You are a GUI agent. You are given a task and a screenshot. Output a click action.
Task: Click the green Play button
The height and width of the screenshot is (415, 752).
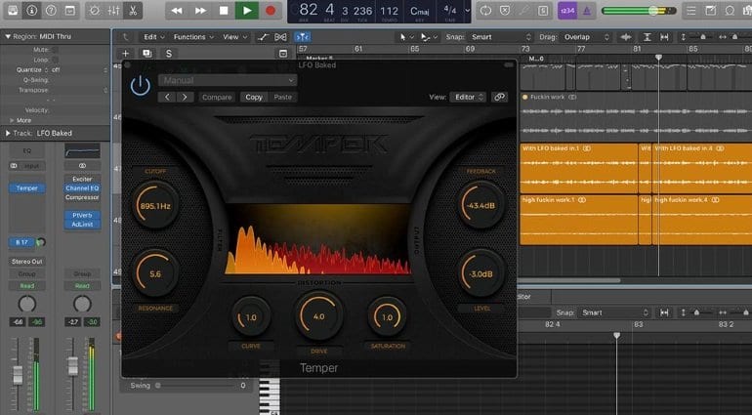coord(247,11)
